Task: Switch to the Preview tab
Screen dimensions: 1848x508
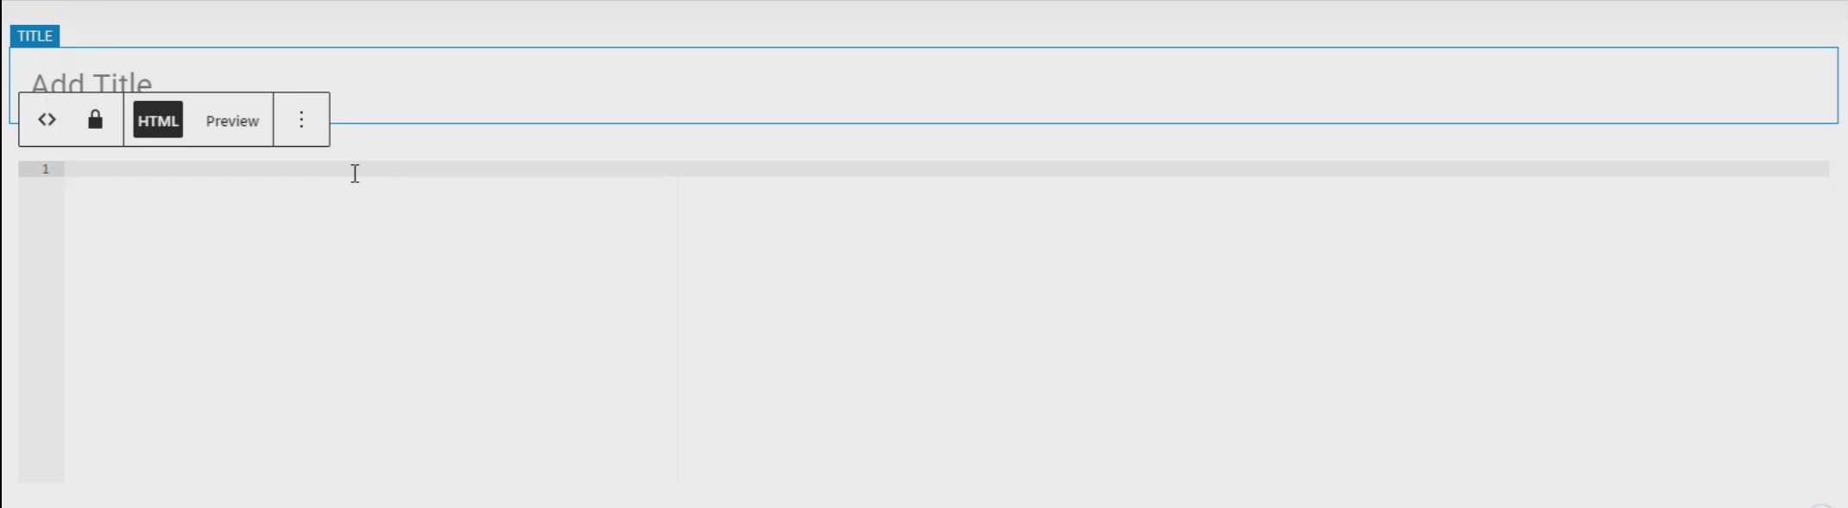Action: (x=232, y=121)
